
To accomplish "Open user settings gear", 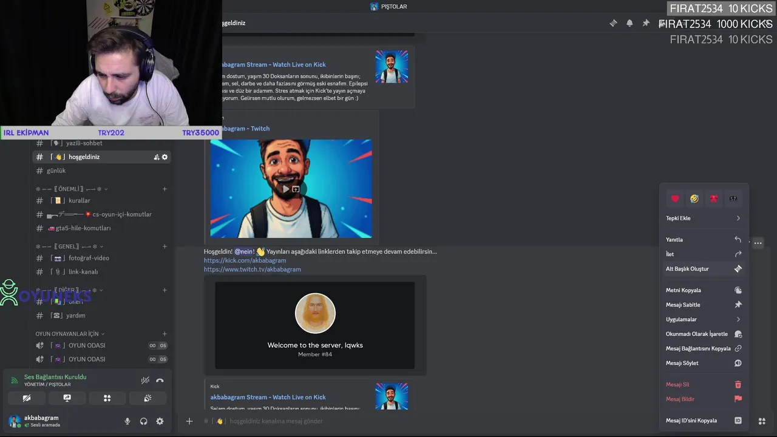I will (160, 421).
